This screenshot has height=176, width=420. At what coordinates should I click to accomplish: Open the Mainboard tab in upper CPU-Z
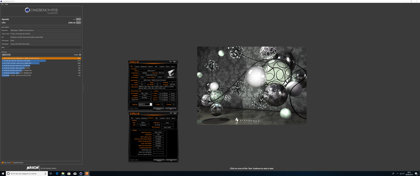[144, 67]
